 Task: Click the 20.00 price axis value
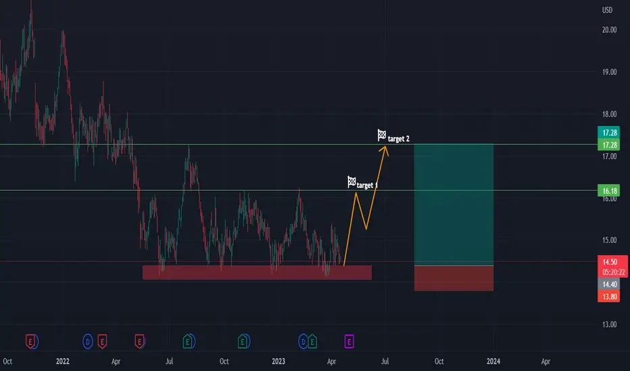tap(609, 30)
